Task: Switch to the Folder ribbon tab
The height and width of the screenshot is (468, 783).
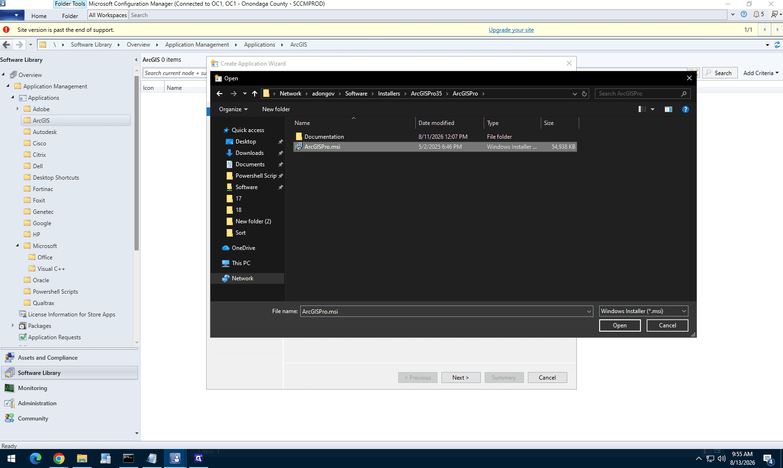Action: coord(70,16)
